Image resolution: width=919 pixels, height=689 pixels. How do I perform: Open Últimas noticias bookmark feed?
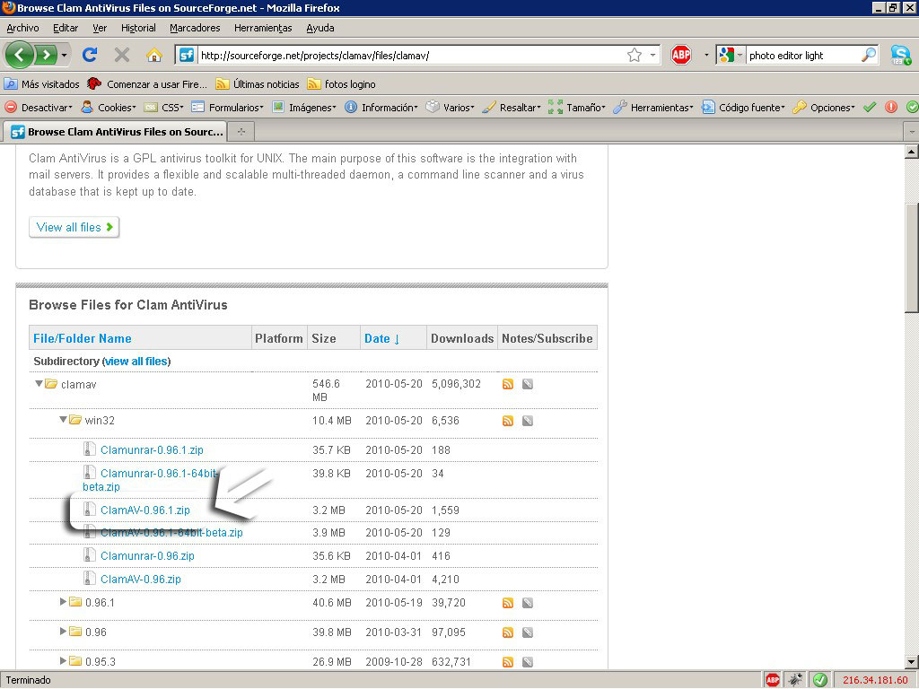coord(258,83)
